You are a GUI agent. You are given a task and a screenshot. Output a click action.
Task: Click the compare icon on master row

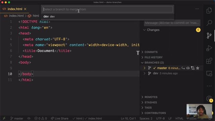[x=193, y=68]
